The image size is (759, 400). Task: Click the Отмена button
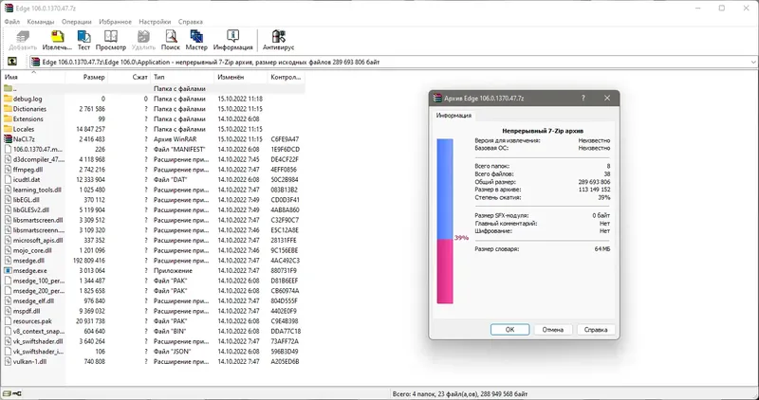point(553,329)
